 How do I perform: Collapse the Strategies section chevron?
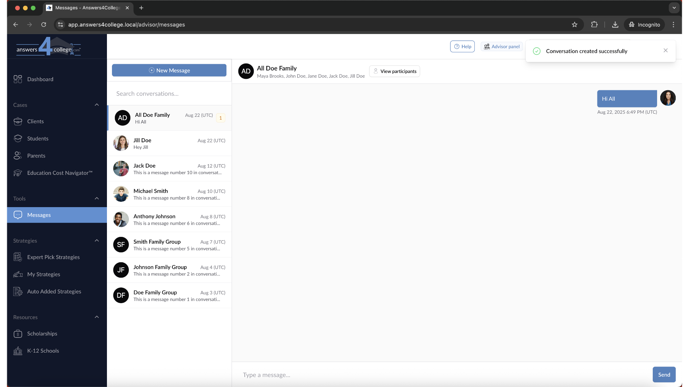[97, 241]
